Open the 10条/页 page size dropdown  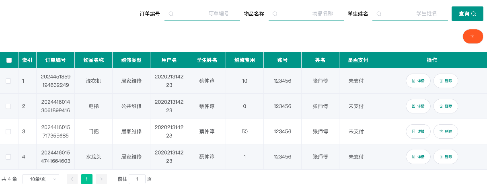41,179
